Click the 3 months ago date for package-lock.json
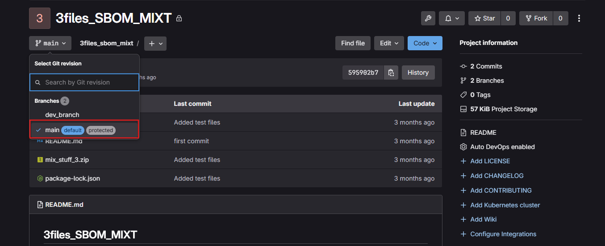 (414, 178)
